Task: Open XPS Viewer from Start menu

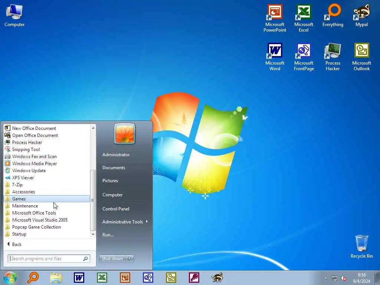Action: coord(47,177)
